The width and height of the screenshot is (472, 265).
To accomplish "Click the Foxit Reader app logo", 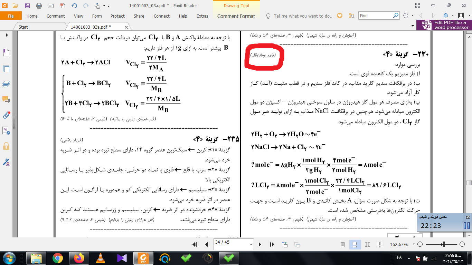I will point(4,6).
